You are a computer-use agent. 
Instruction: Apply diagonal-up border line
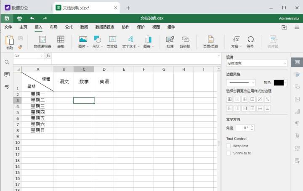click(x=260, y=99)
